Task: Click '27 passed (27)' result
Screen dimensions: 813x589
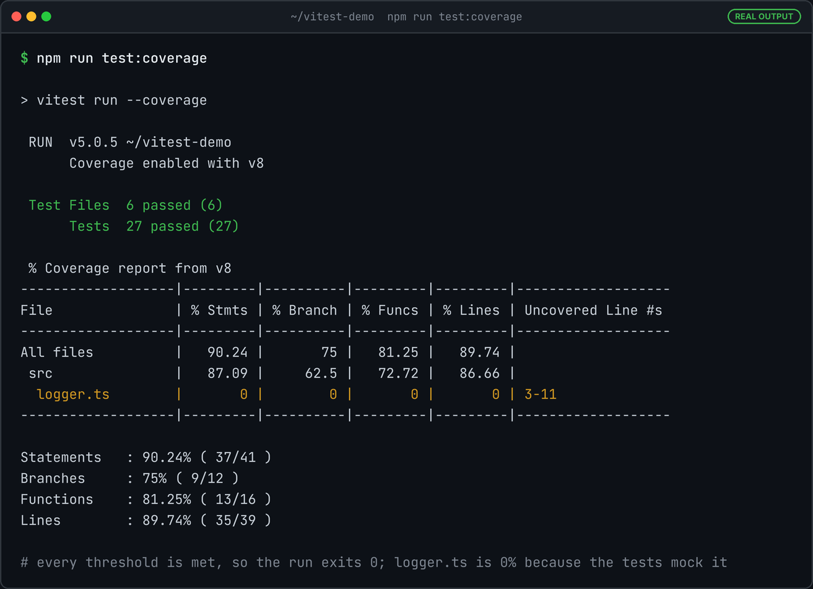Action: 182,226
